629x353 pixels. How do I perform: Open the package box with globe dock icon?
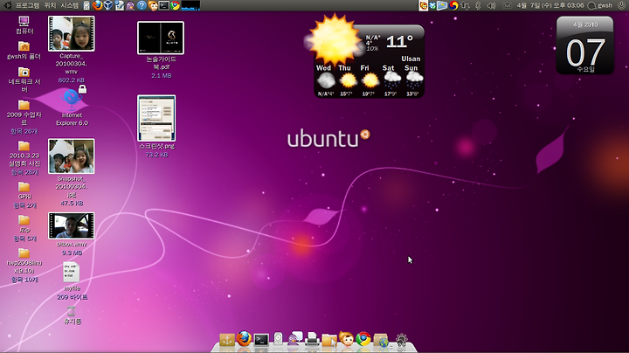tap(381, 340)
